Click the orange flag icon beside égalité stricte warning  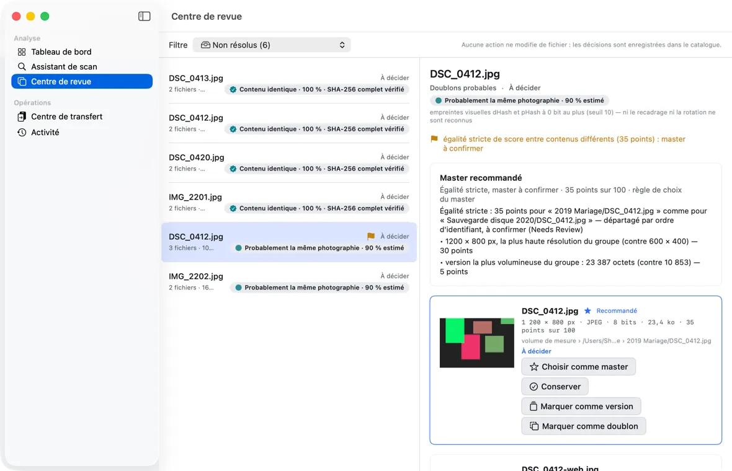[x=434, y=139]
